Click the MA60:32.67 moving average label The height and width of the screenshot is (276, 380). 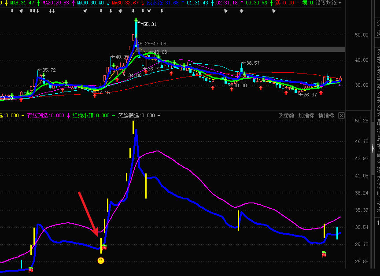point(125,3)
